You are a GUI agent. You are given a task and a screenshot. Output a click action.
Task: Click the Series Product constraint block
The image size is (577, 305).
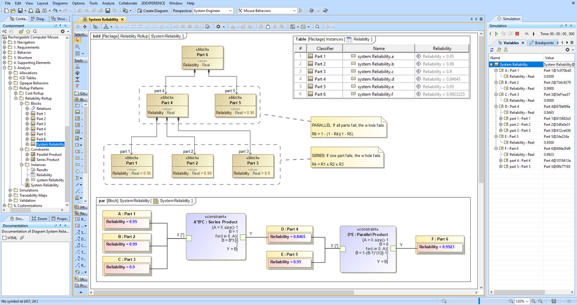(x=216, y=236)
